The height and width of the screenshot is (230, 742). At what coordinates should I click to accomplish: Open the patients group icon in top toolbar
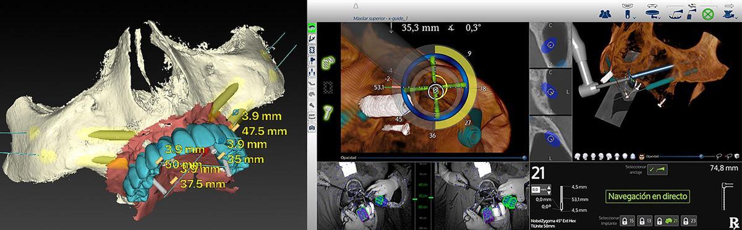coord(605,14)
